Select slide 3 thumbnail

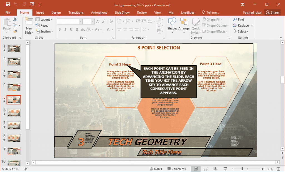pos(13,74)
